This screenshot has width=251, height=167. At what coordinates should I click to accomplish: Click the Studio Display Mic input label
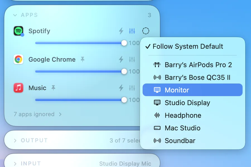click(125, 164)
